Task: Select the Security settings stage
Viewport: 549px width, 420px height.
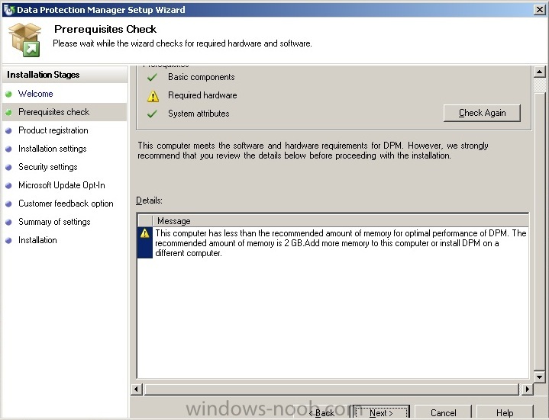Action: click(x=48, y=167)
